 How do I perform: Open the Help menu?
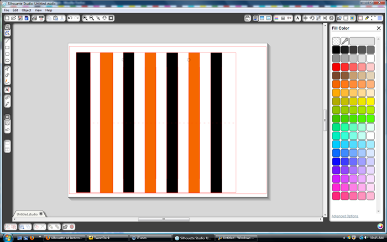tap(49, 10)
